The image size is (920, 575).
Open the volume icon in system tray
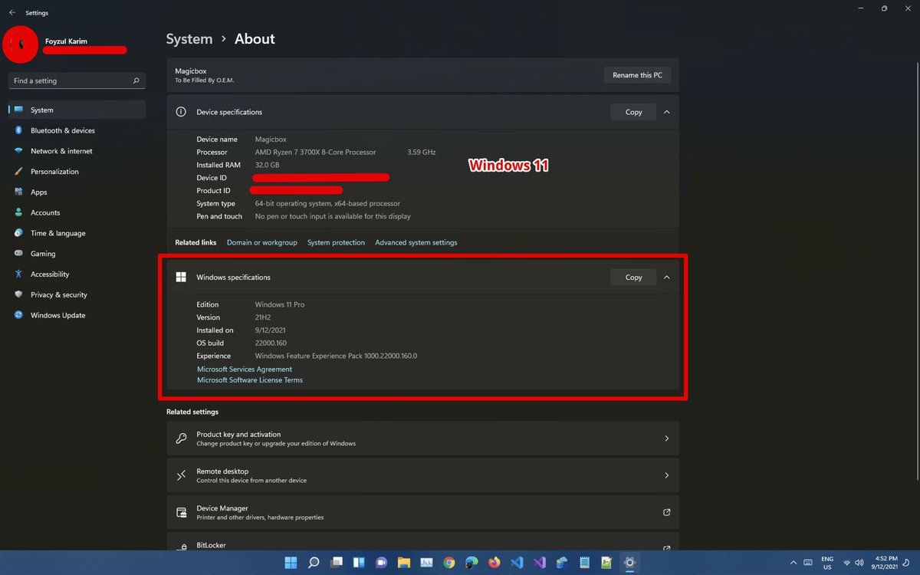coord(859,563)
